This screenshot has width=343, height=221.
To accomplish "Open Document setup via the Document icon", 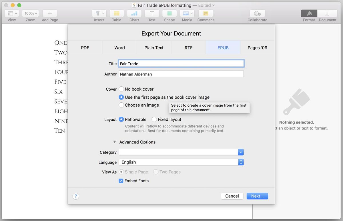I will click(x=327, y=13).
